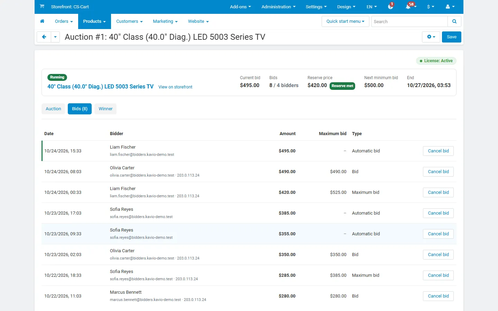The image size is (498, 311).
Task: Click the search magnifier button
Action: pyautogui.click(x=454, y=21)
